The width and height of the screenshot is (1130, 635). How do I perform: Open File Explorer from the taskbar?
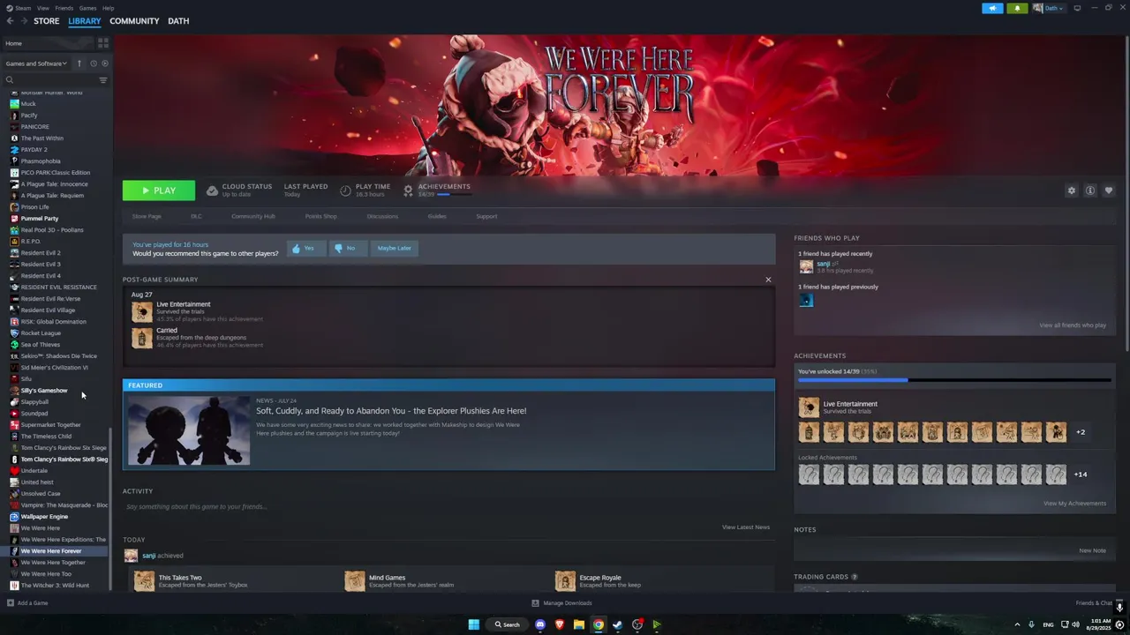579,624
